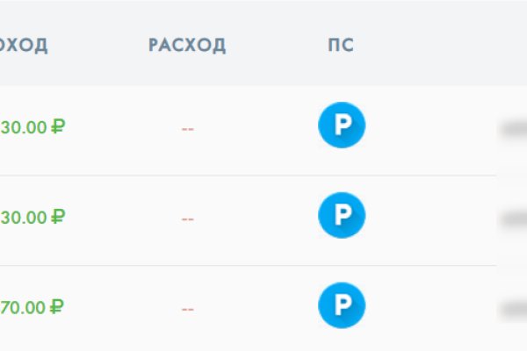
Task: Click the ruble sign in second row
Action: (58, 217)
